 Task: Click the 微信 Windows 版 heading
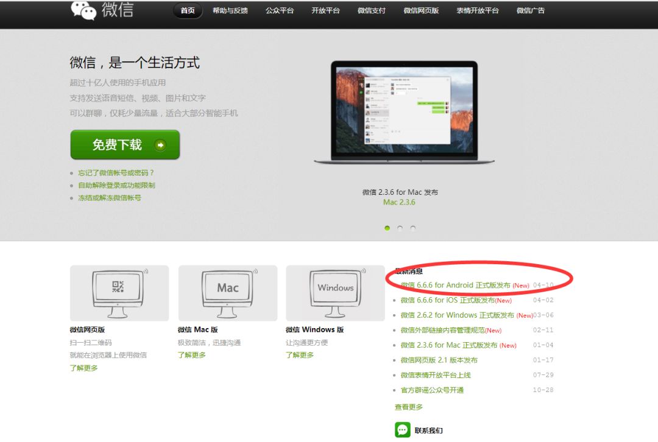[x=315, y=329]
